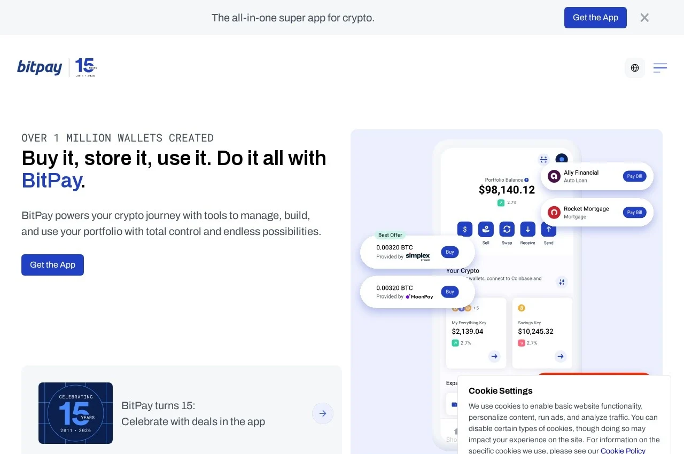684x454 pixels.
Task: Tap the Swap icon in phone mockup
Action: coord(507,229)
